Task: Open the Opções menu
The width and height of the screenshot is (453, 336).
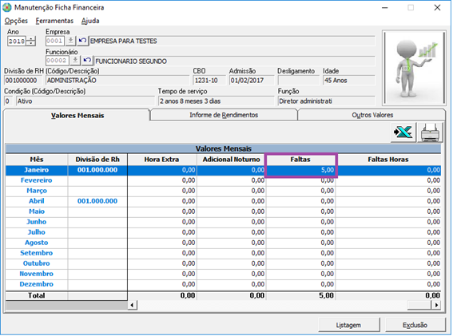Action: click(16, 21)
